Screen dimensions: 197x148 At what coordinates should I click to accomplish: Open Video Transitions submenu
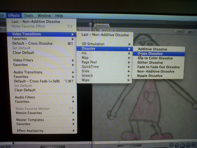(42, 34)
